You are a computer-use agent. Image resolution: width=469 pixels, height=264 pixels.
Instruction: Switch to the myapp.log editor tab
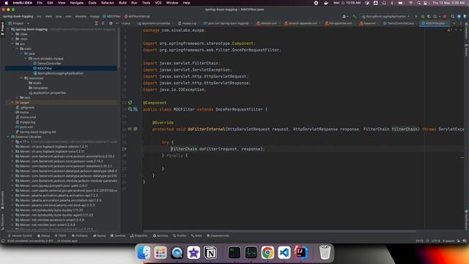click(188, 23)
